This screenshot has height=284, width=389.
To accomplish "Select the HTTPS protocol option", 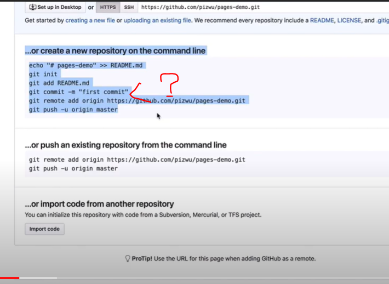I will pyautogui.click(x=108, y=7).
